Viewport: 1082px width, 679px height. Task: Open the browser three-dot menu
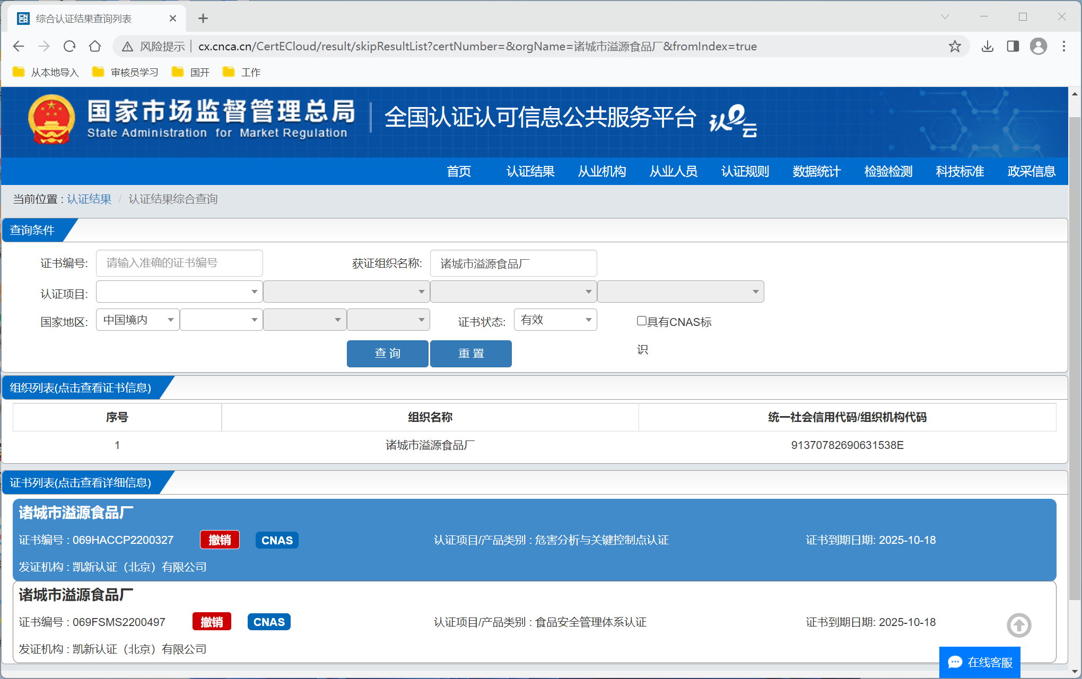pos(1063,46)
